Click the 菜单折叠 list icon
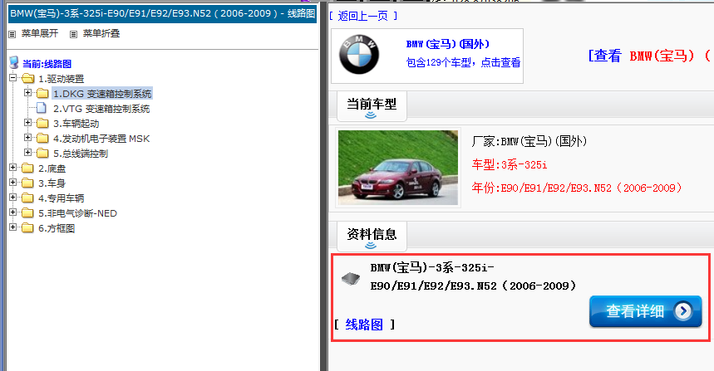The width and height of the screenshot is (714, 371). [74, 34]
